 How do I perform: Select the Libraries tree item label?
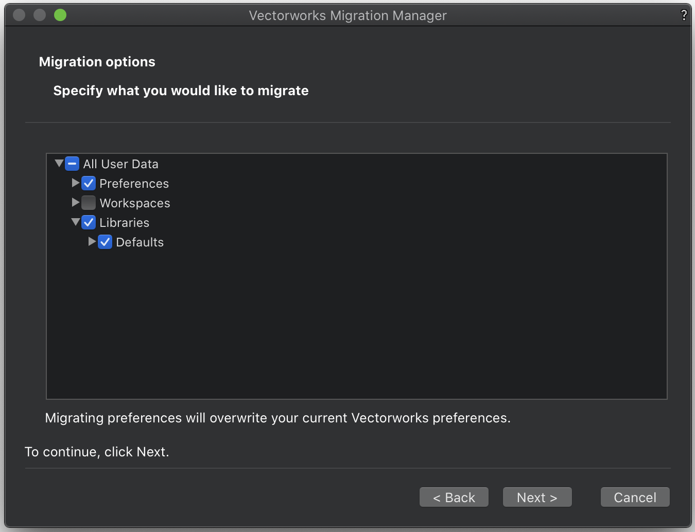125,222
